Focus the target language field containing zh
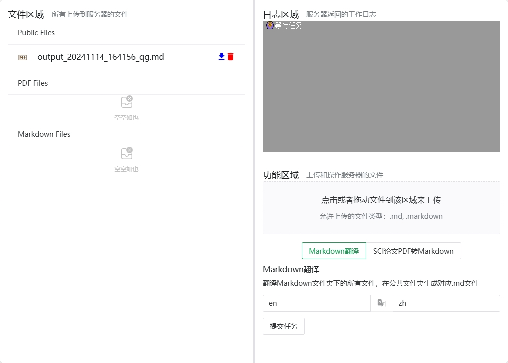508x363 pixels. click(x=446, y=303)
